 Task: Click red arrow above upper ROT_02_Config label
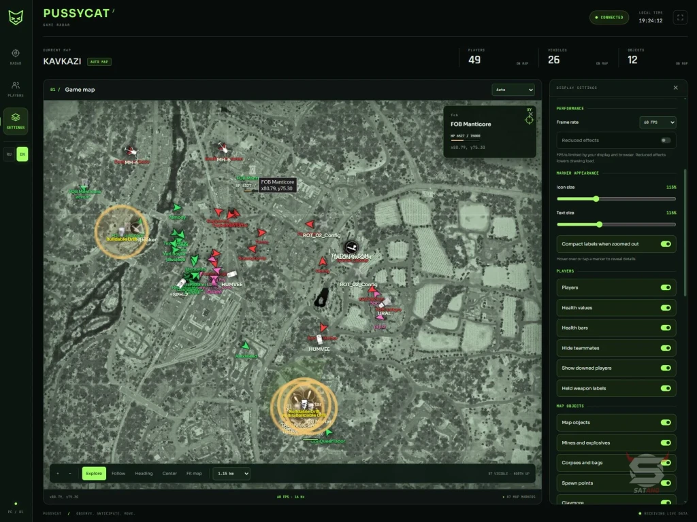tap(310, 224)
